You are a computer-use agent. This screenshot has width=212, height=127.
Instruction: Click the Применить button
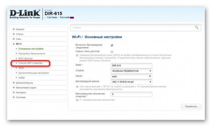191,106
